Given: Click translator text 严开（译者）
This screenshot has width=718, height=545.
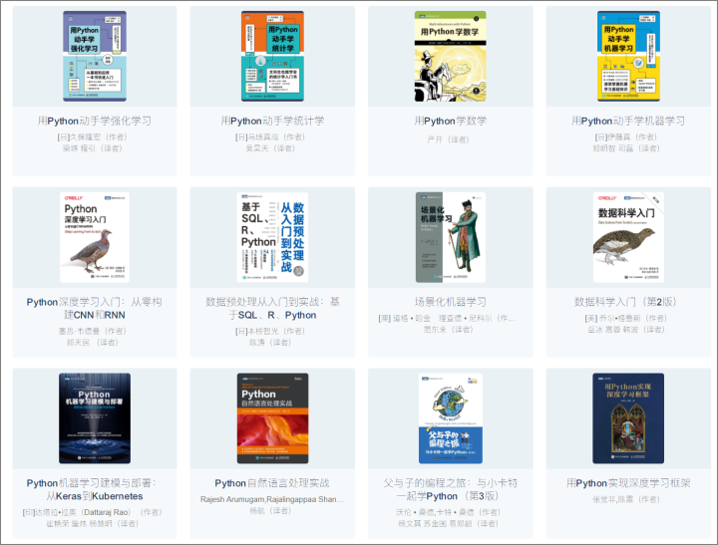Looking at the screenshot, I should point(449,139).
